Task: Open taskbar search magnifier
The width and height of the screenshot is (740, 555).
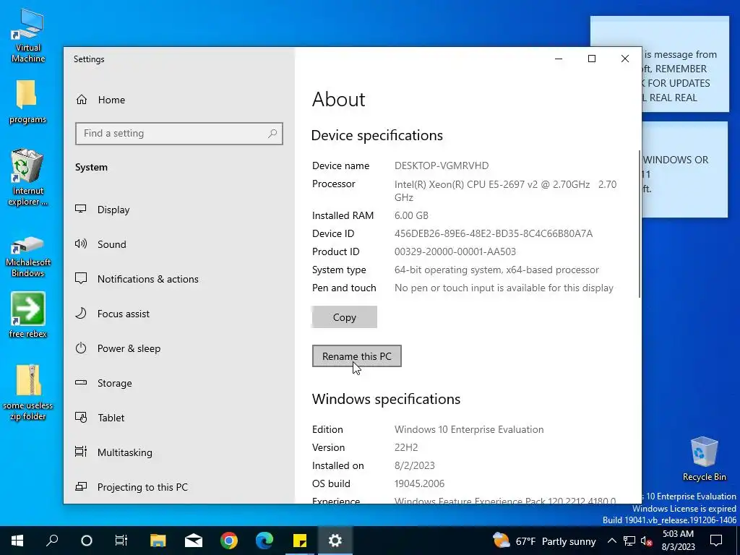Action: click(x=52, y=541)
